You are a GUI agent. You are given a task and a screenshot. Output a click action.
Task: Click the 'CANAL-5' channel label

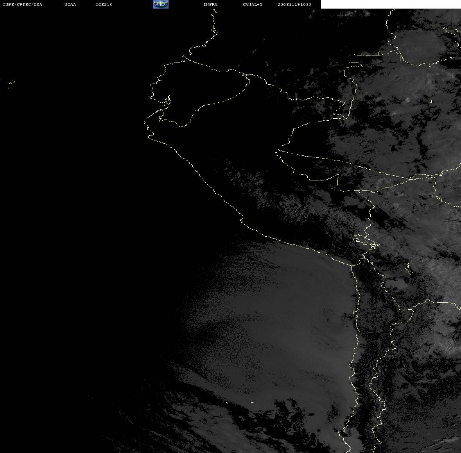253,4
